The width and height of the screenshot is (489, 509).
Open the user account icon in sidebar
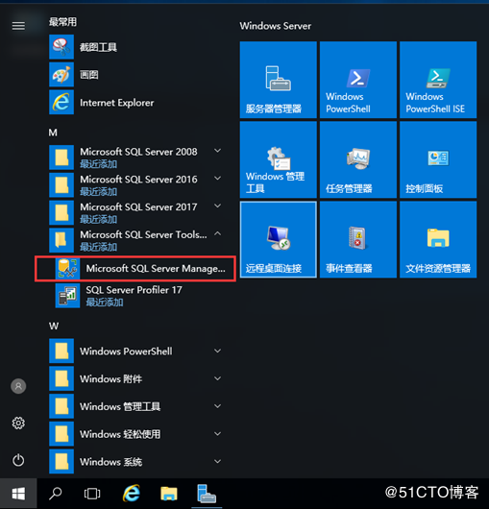(x=18, y=386)
